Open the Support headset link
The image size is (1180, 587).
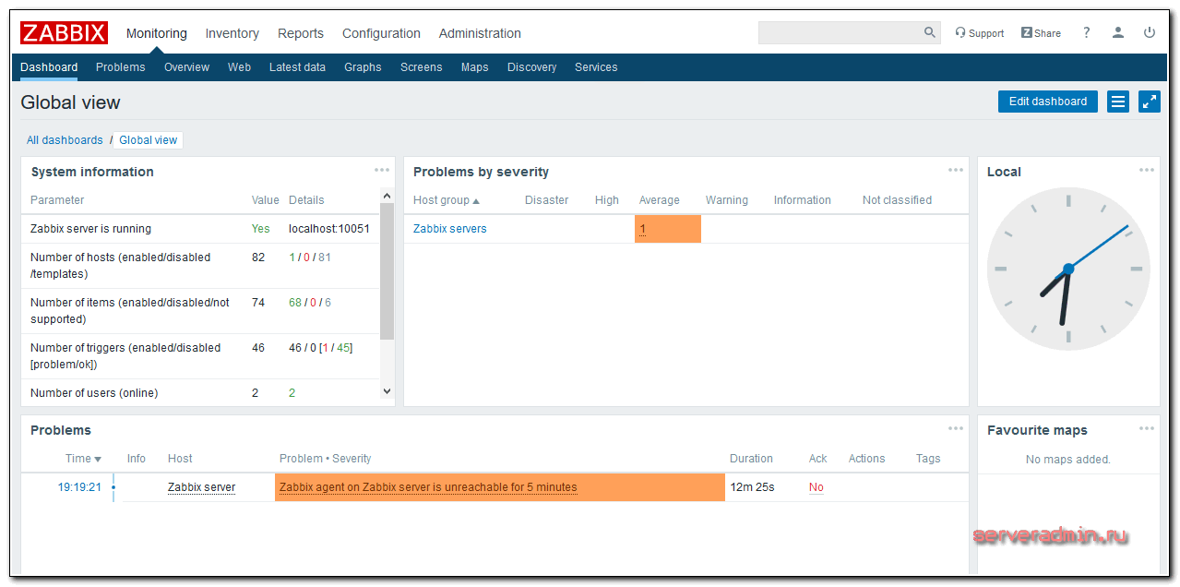(x=980, y=33)
